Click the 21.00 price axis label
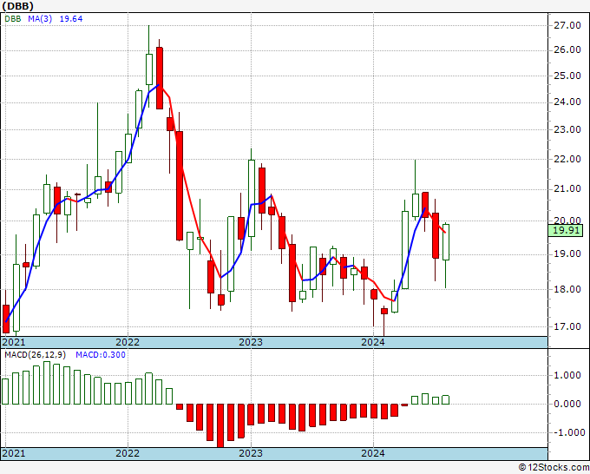This screenshot has height=474, width=590. [x=567, y=188]
